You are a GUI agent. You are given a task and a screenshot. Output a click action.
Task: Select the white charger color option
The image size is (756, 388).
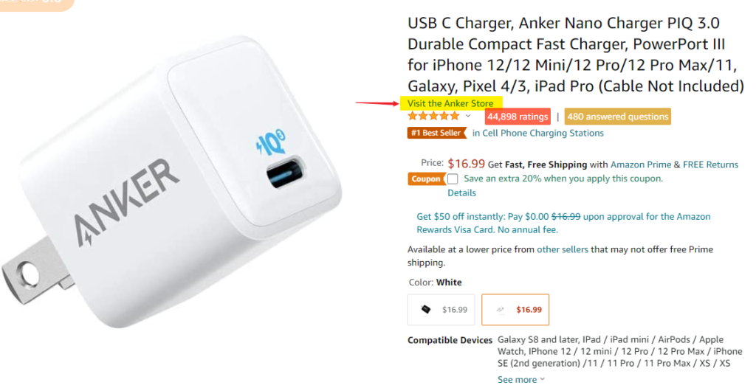pos(515,309)
